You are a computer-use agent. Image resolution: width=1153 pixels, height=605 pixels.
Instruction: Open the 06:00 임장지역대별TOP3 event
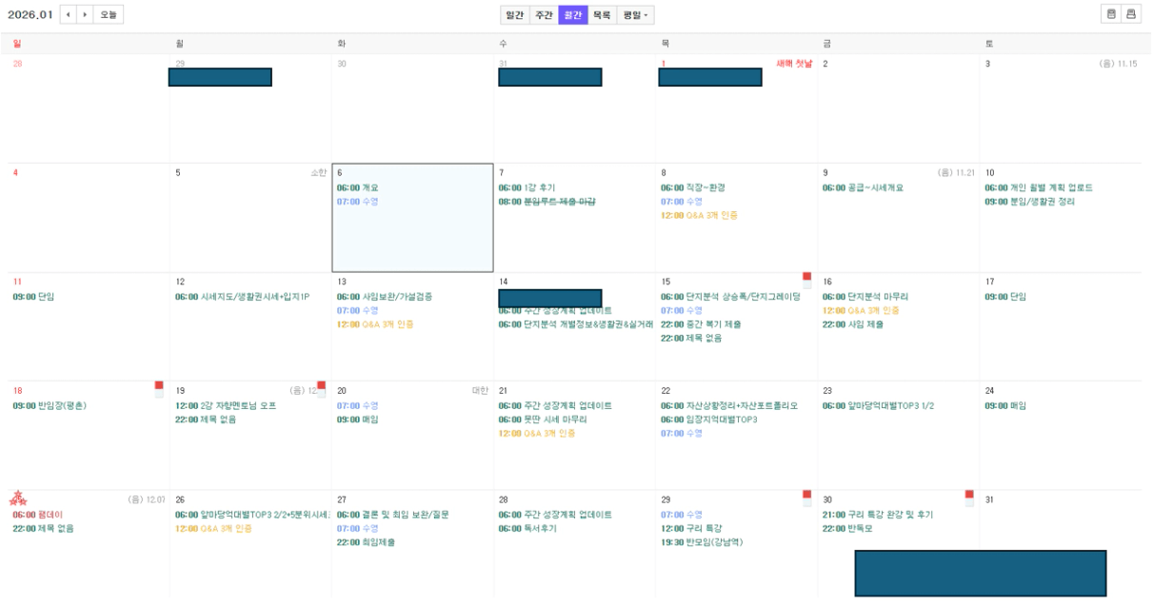708,420
